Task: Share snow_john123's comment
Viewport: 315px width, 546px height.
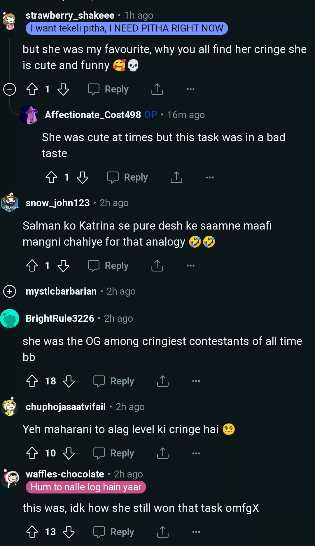Action: pyautogui.click(x=157, y=266)
